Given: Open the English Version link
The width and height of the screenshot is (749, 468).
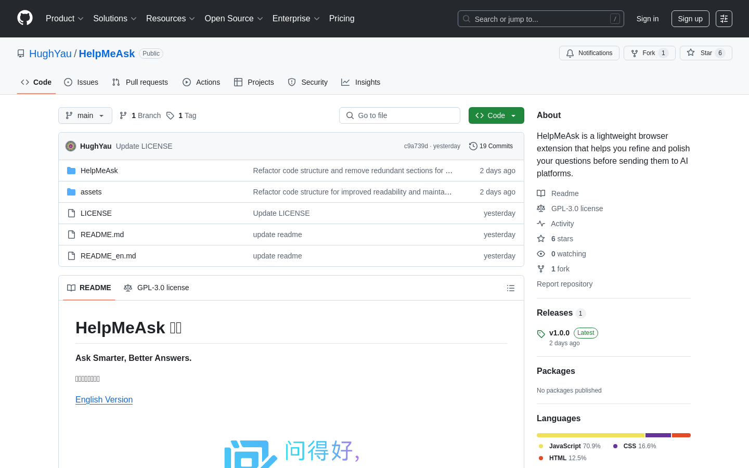Looking at the screenshot, I should tap(104, 399).
